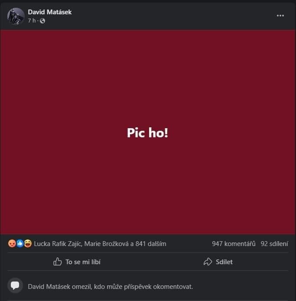296x301 pixels.
Task: Click the "Sdílet" label
Action: 224,262
